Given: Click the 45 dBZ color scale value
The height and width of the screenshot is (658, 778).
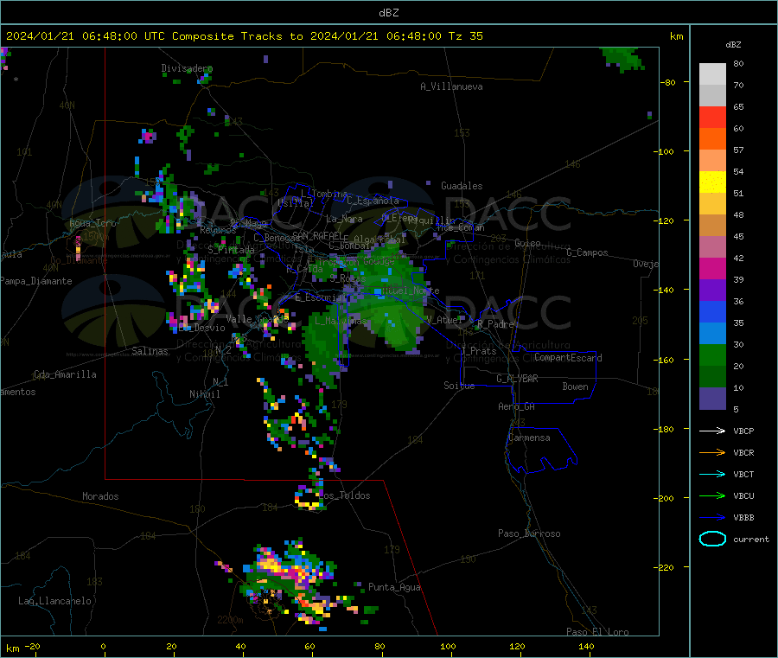Looking at the screenshot, I should (x=738, y=236).
